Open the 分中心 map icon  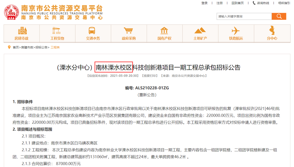(x=272, y=30)
